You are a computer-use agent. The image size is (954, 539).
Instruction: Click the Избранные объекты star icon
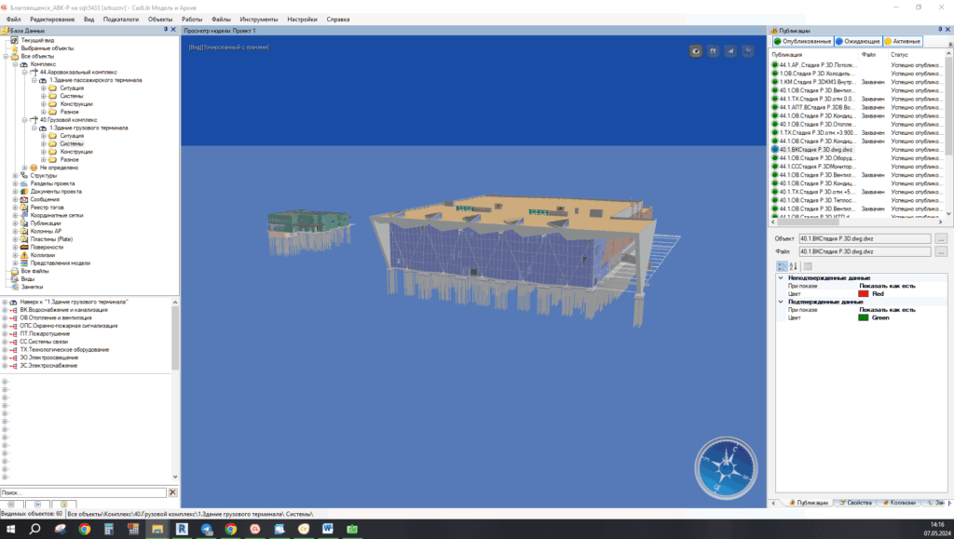[13, 48]
